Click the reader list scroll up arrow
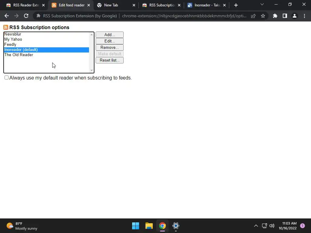The height and width of the screenshot is (233, 311). tap(91, 35)
